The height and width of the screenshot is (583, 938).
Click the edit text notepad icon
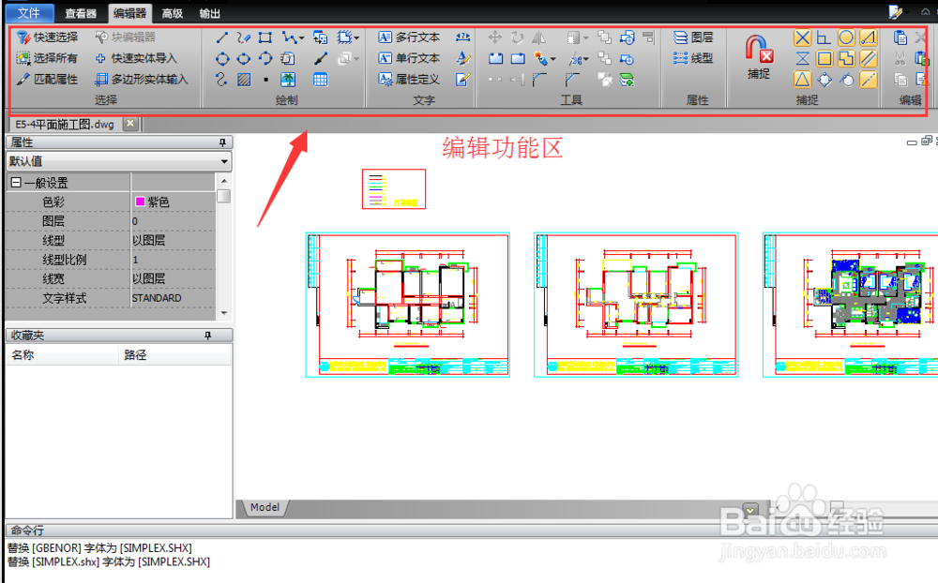(x=462, y=79)
